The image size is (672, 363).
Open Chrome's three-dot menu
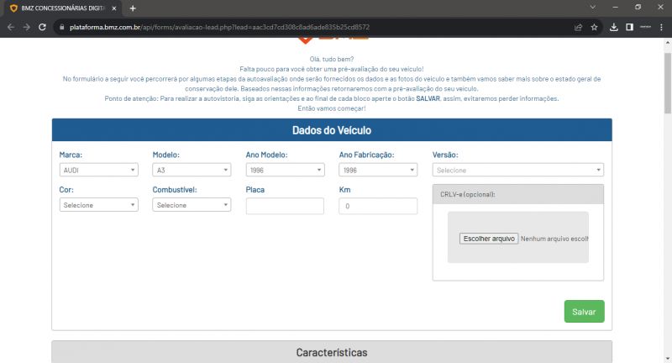pyautogui.click(x=662, y=27)
